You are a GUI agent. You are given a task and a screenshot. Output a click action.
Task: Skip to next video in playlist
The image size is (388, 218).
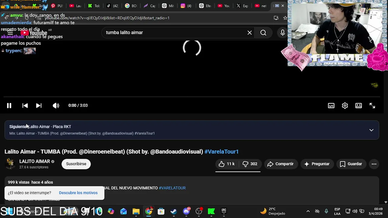pyautogui.click(x=39, y=105)
